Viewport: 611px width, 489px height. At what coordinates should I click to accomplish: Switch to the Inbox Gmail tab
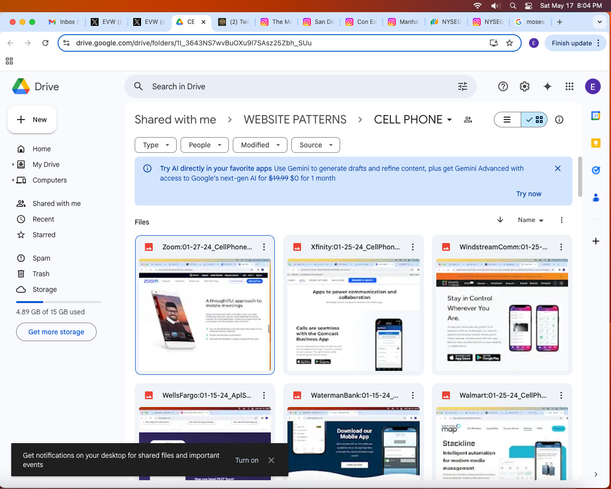[63, 22]
